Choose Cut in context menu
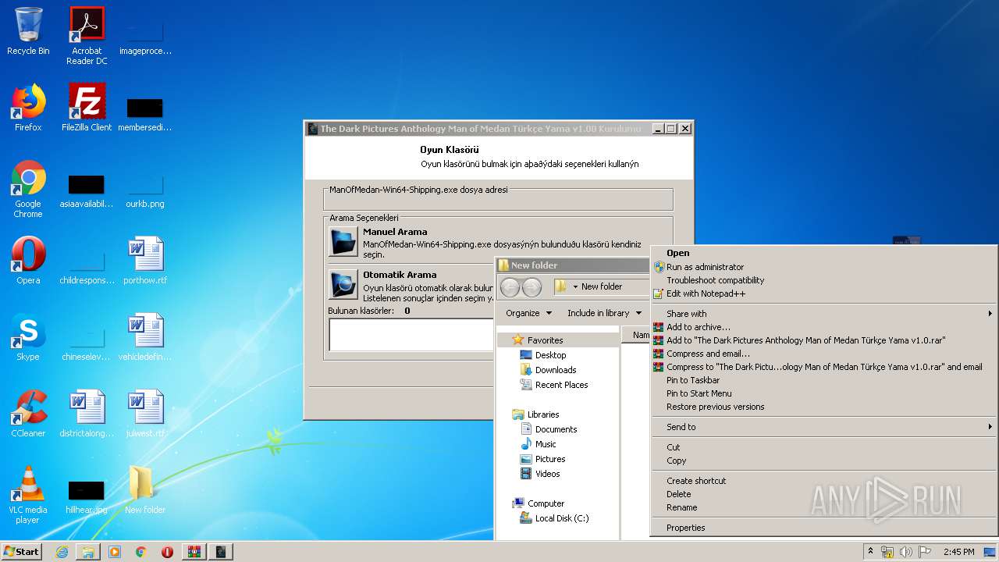 pos(823,447)
